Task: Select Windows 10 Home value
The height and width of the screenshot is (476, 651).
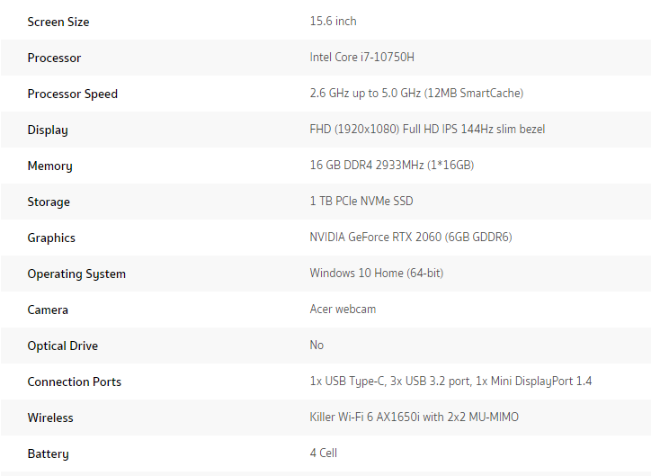Action: pyautogui.click(x=376, y=274)
